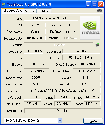Click the Memory Size field 256 MB
Viewport: 105px width, 125px height.
(x=37, y=84)
